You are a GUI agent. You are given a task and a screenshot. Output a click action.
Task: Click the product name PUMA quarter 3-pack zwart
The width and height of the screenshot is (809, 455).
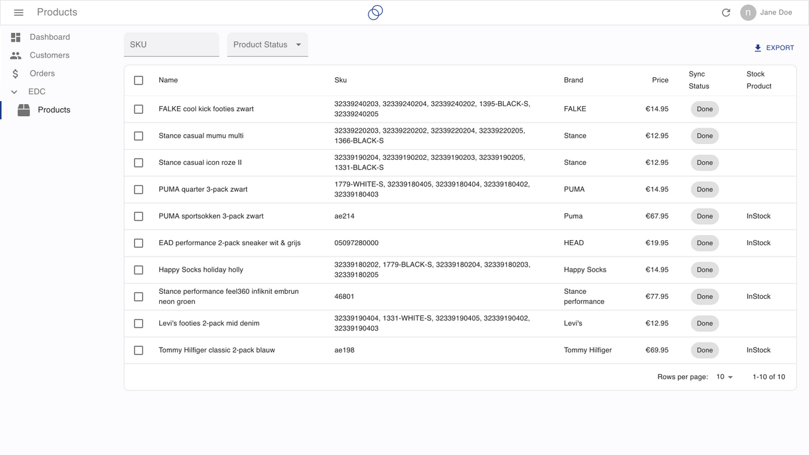(x=203, y=190)
